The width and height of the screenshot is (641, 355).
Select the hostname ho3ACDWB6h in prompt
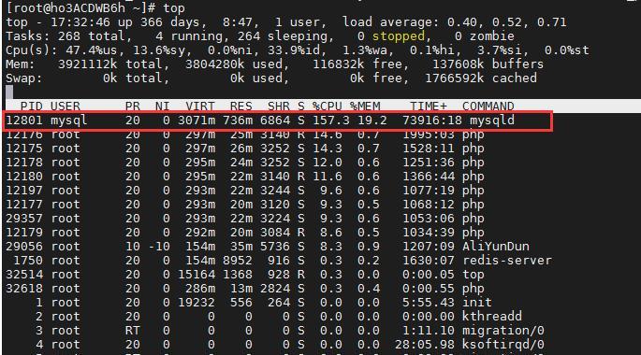(x=88, y=8)
